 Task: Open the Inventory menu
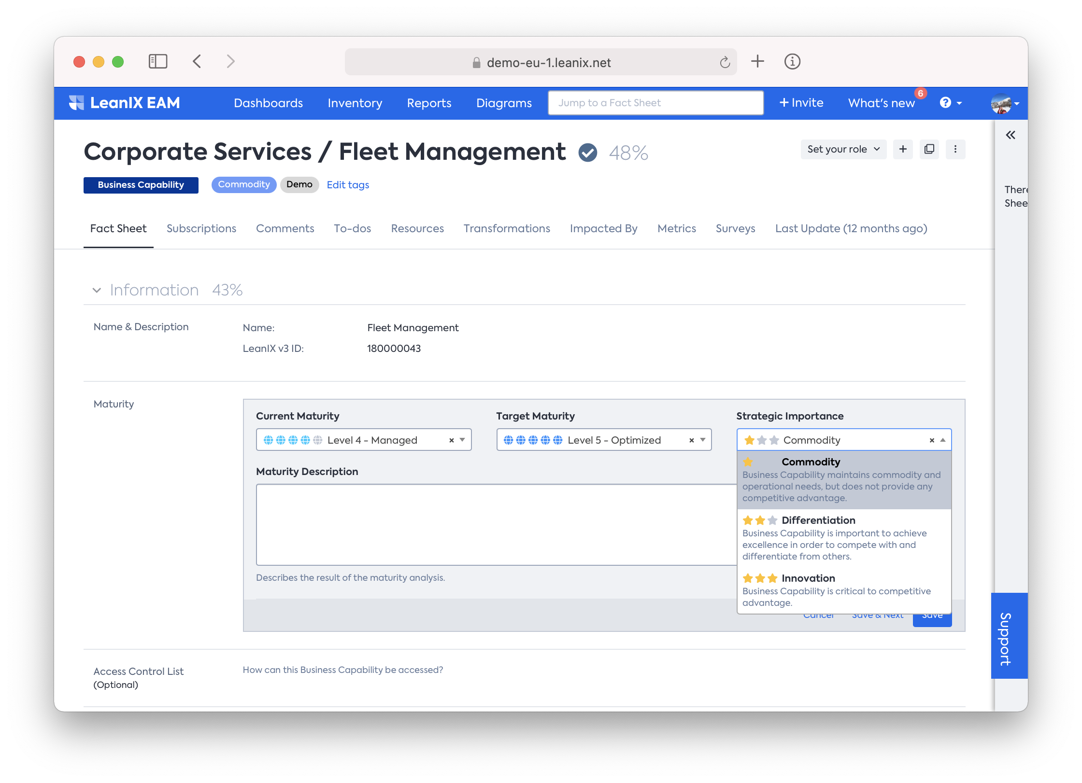355,103
